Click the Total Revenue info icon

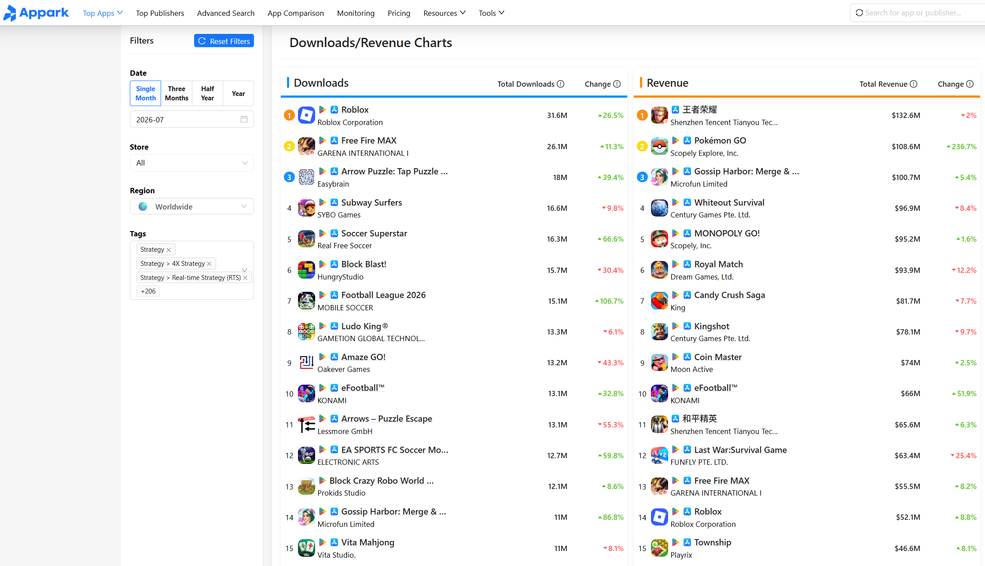point(914,84)
